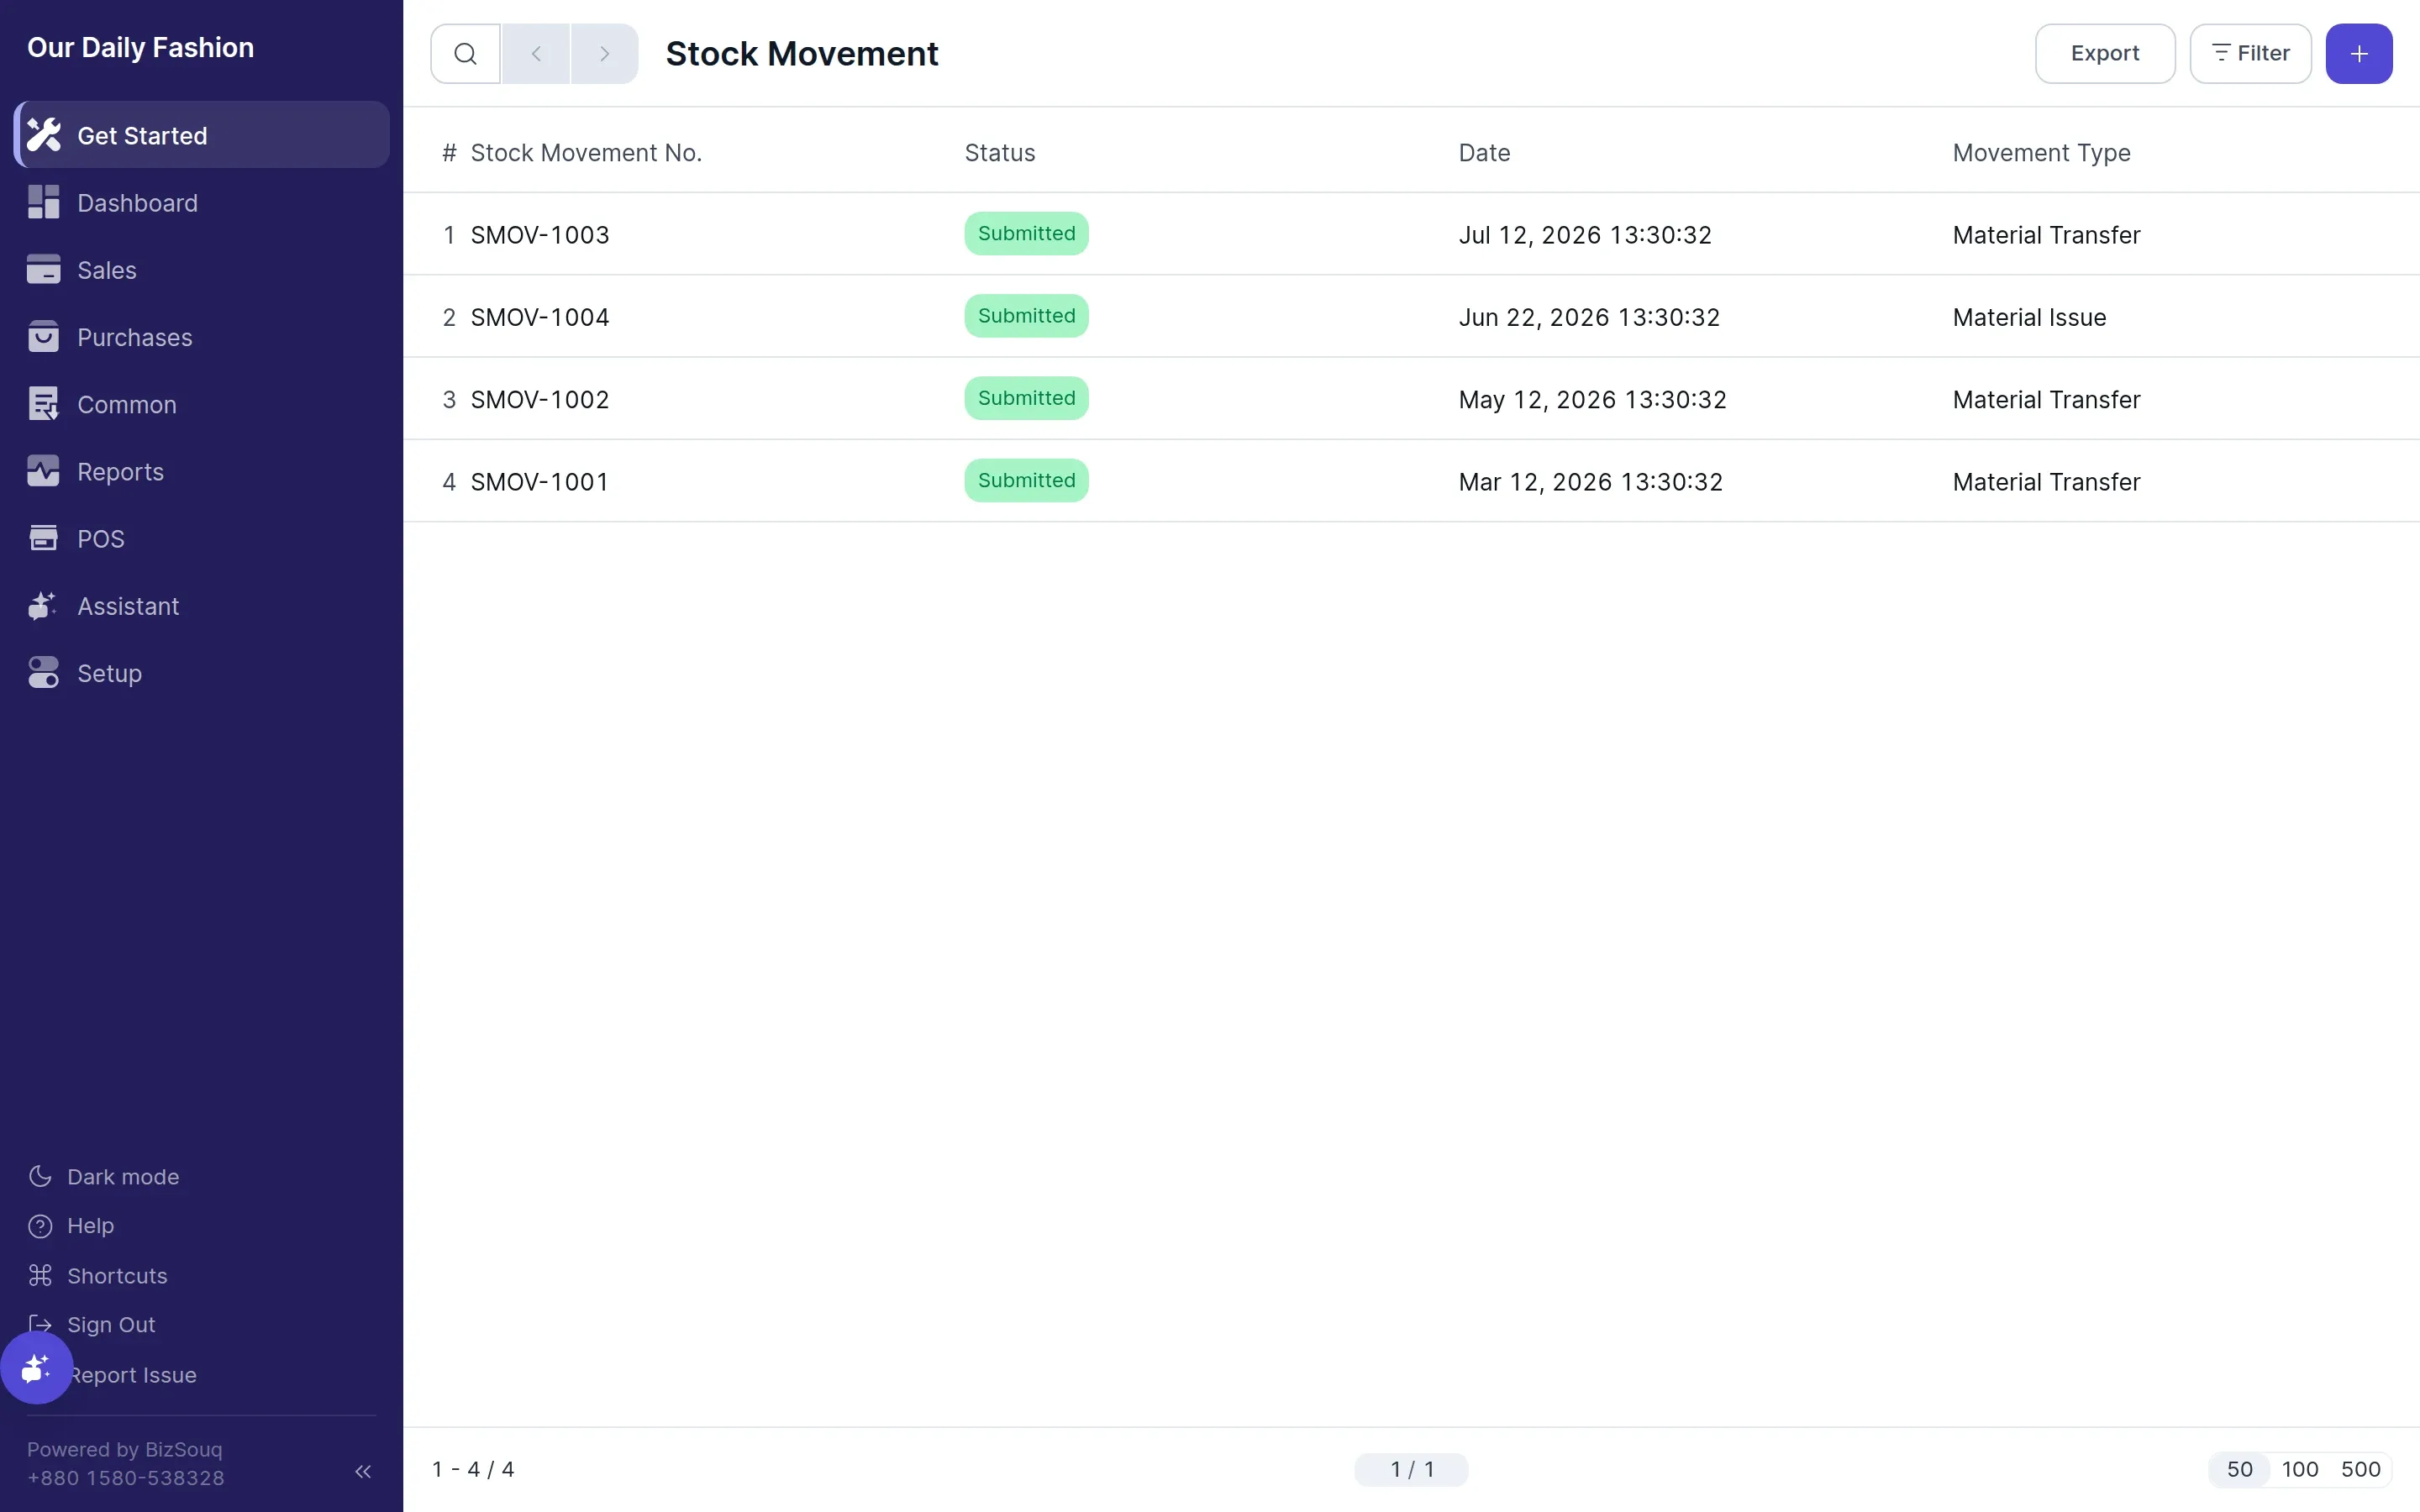The height and width of the screenshot is (1512, 2420).
Task: Click the POS register icon
Action: point(44,538)
